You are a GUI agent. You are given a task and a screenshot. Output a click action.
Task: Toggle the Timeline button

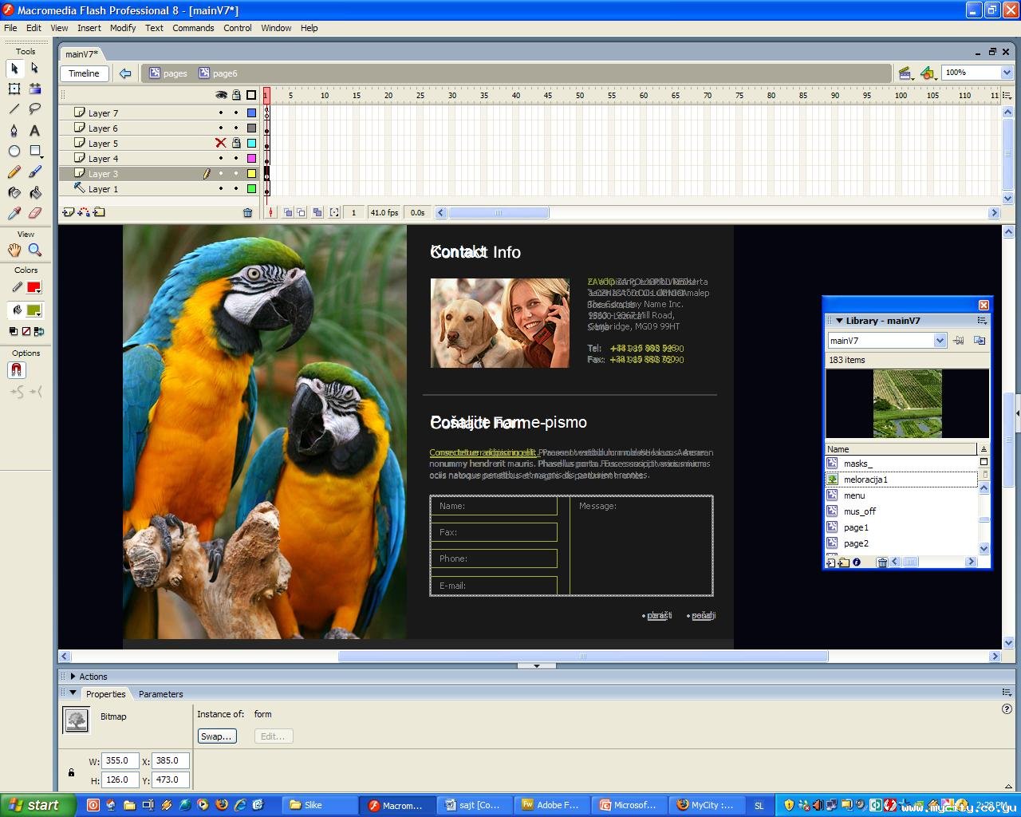(x=84, y=73)
